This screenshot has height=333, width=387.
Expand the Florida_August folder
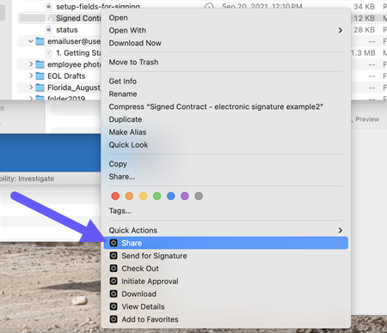click(31, 88)
